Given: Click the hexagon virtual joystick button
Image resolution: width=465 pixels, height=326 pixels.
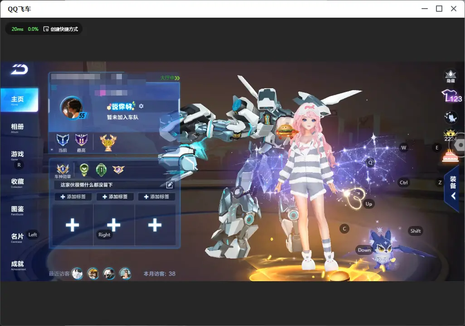Looking at the screenshot, I should click(459, 145).
